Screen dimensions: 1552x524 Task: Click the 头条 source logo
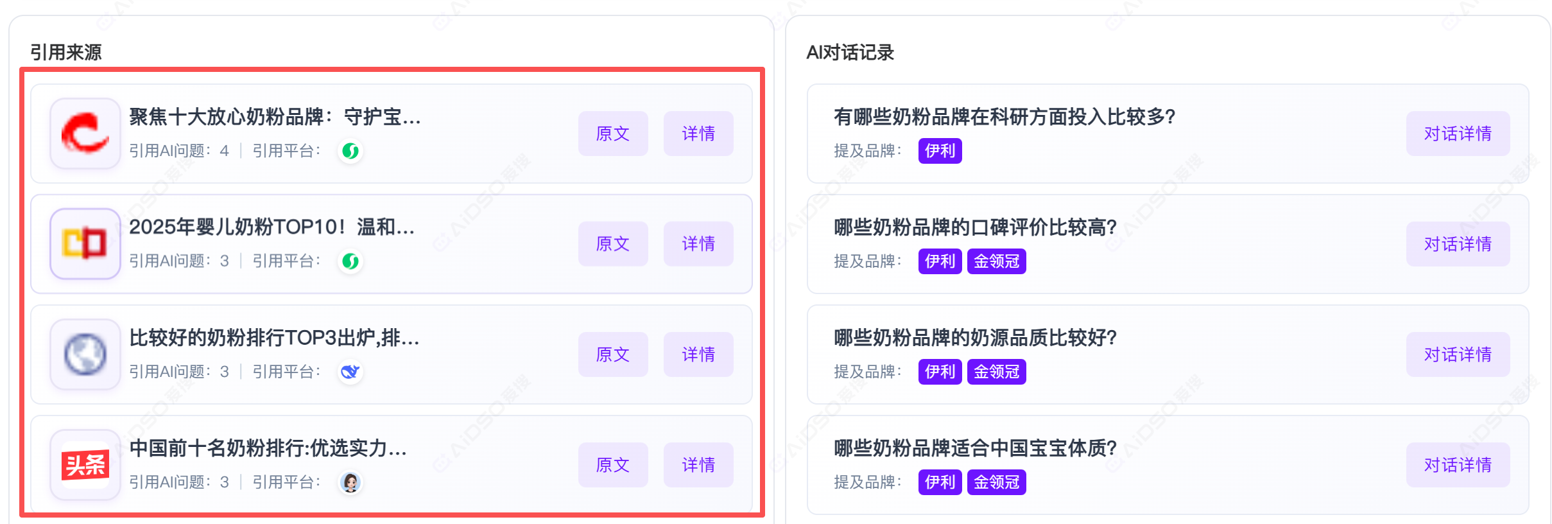tap(85, 465)
